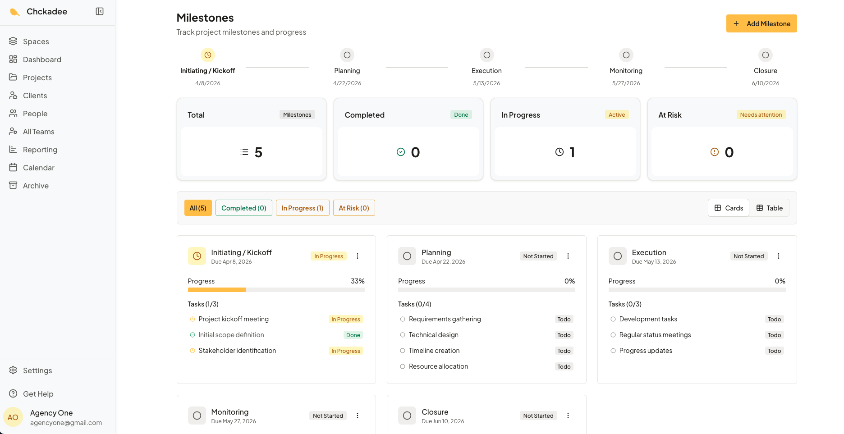Image resolution: width=844 pixels, height=434 pixels.
Task: Switch to Table view
Action: click(770, 208)
